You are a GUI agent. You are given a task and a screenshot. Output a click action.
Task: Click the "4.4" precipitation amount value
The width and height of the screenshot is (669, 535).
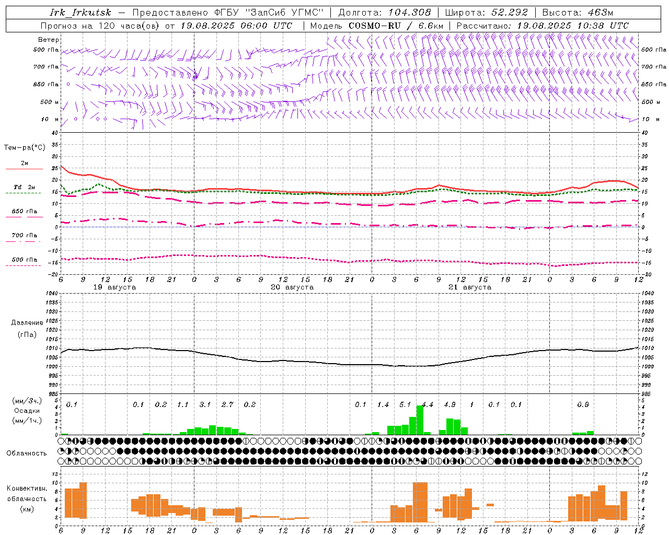(428, 405)
